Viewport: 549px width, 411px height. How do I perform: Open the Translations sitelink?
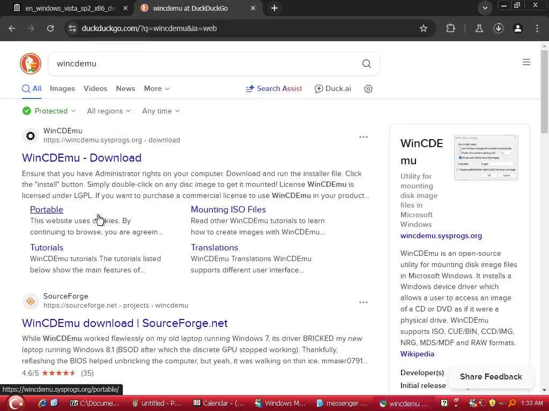(214, 247)
